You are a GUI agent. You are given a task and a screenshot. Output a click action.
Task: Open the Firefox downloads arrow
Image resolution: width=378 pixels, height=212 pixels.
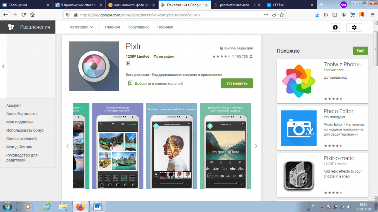317,15
